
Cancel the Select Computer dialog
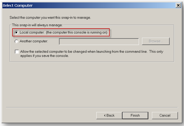[x=165, y=115]
